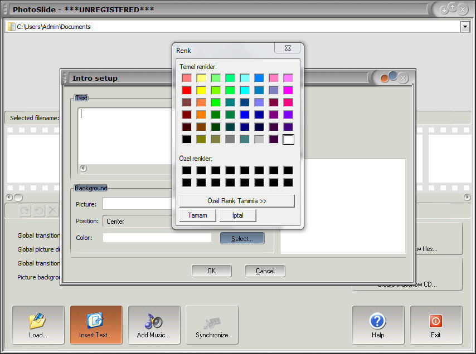
Task: Pick the white swatch in basic colors
Action: [288, 139]
